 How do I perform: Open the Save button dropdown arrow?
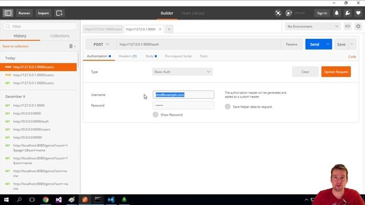coord(352,44)
